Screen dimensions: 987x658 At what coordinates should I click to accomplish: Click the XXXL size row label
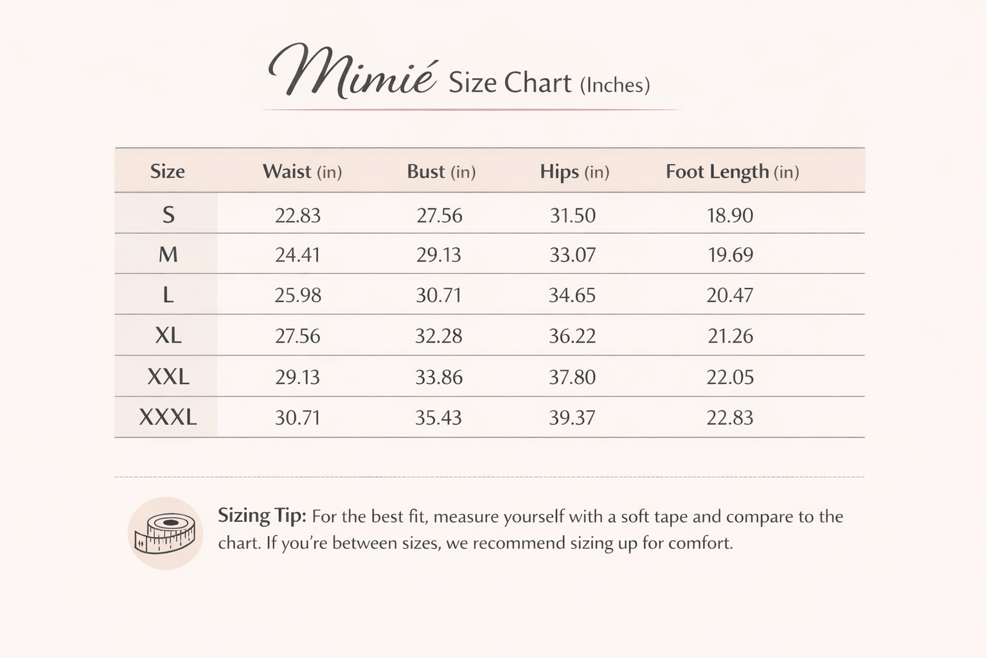pos(168,418)
